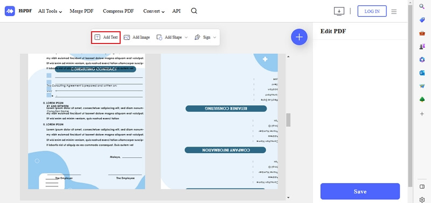Click the LOG IN button
This screenshot has width=431, height=203.
(x=372, y=11)
